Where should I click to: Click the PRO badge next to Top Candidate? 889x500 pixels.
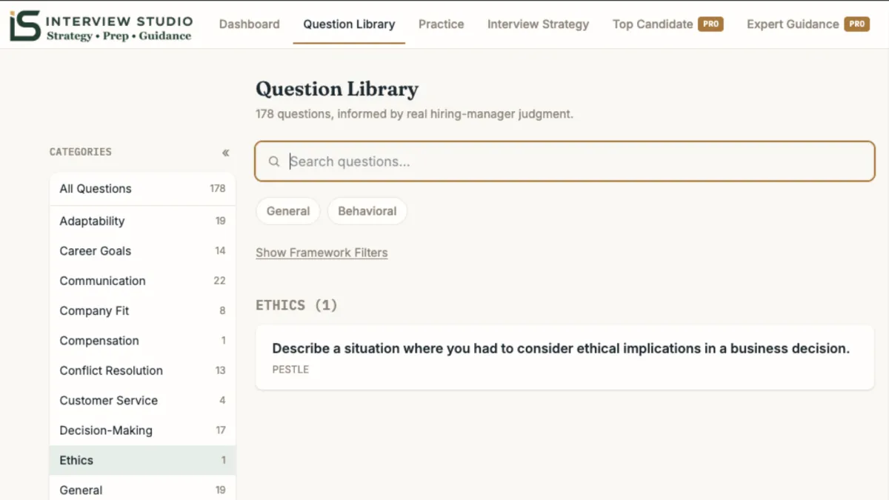[710, 24]
